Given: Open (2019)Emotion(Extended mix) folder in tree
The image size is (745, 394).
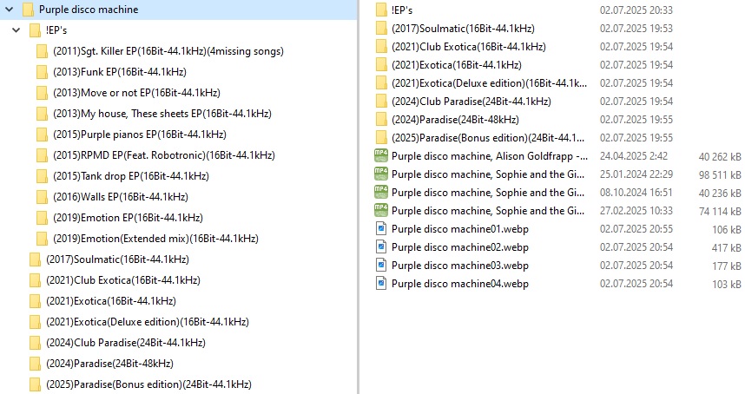Looking at the screenshot, I should 155,239.
